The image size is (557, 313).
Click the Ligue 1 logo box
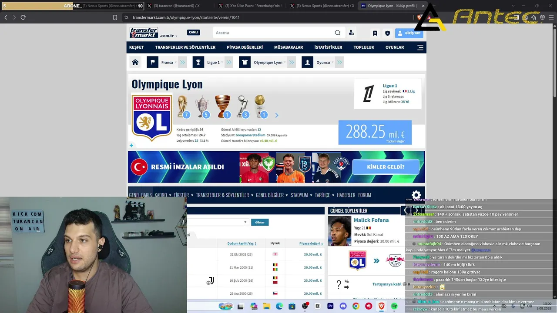tap(368, 94)
